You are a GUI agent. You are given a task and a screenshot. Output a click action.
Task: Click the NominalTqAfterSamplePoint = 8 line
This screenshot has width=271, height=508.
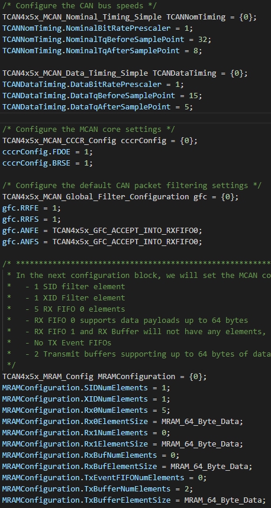pos(102,50)
